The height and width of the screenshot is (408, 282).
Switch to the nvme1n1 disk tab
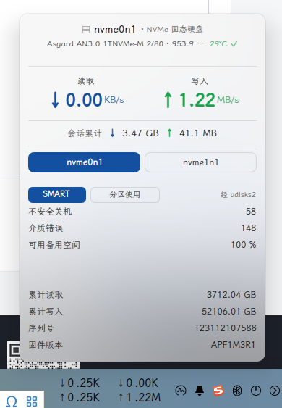(x=200, y=162)
